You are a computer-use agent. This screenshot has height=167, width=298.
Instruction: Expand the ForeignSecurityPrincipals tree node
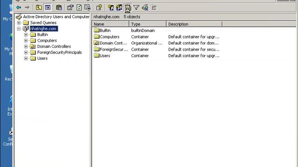pos(26,52)
